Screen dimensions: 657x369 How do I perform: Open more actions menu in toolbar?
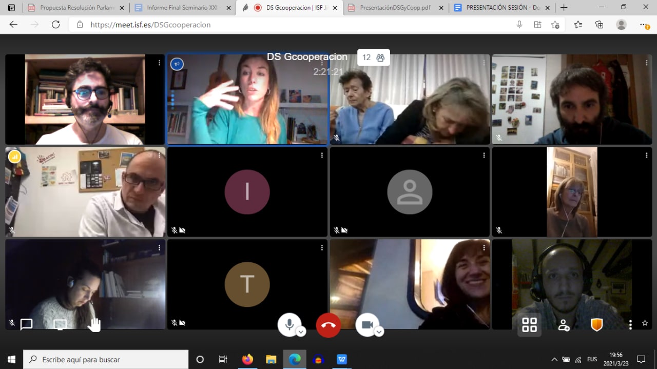pos(630,324)
